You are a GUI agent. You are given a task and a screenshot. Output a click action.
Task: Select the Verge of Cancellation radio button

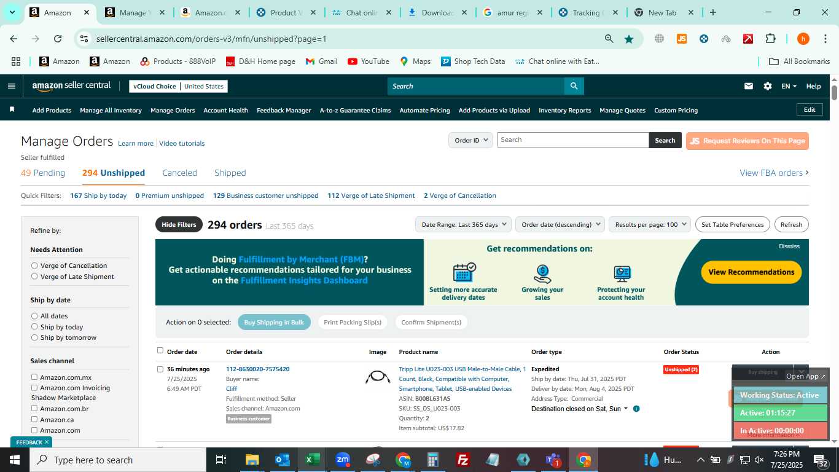(x=34, y=265)
